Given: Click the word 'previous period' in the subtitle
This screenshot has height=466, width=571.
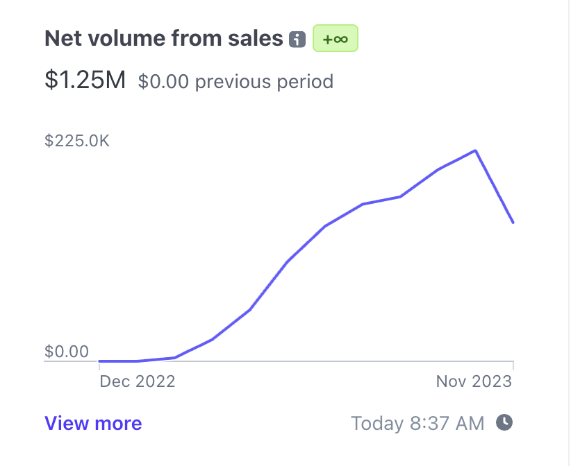Looking at the screenshot, I should coord(264,82).
